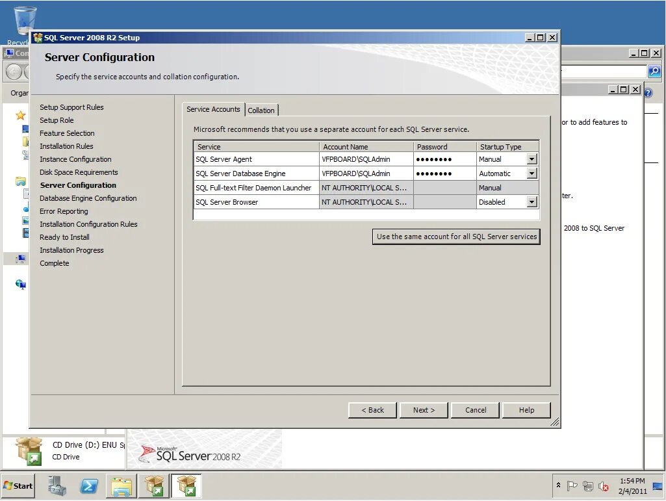Switch to the active SQL Setup taskbar icon
Viewport: 666px width, 501px height.
(x=186, y=486)
